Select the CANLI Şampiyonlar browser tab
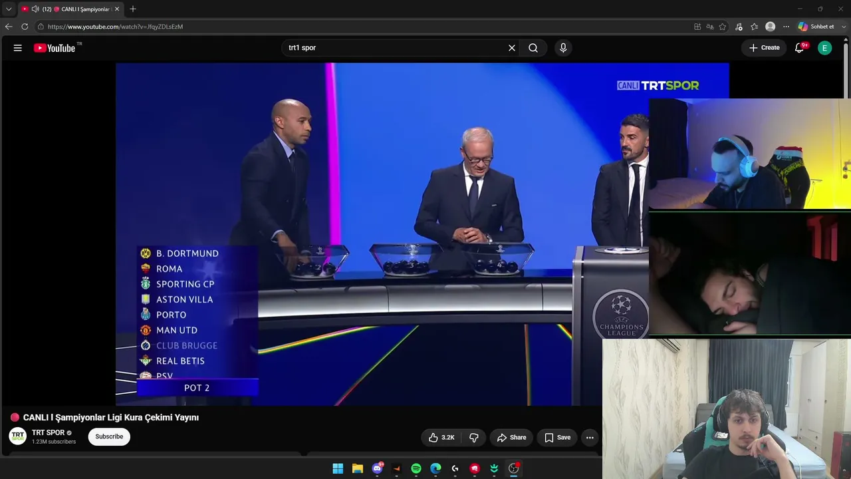851x479 pixels. click(70, 9)
